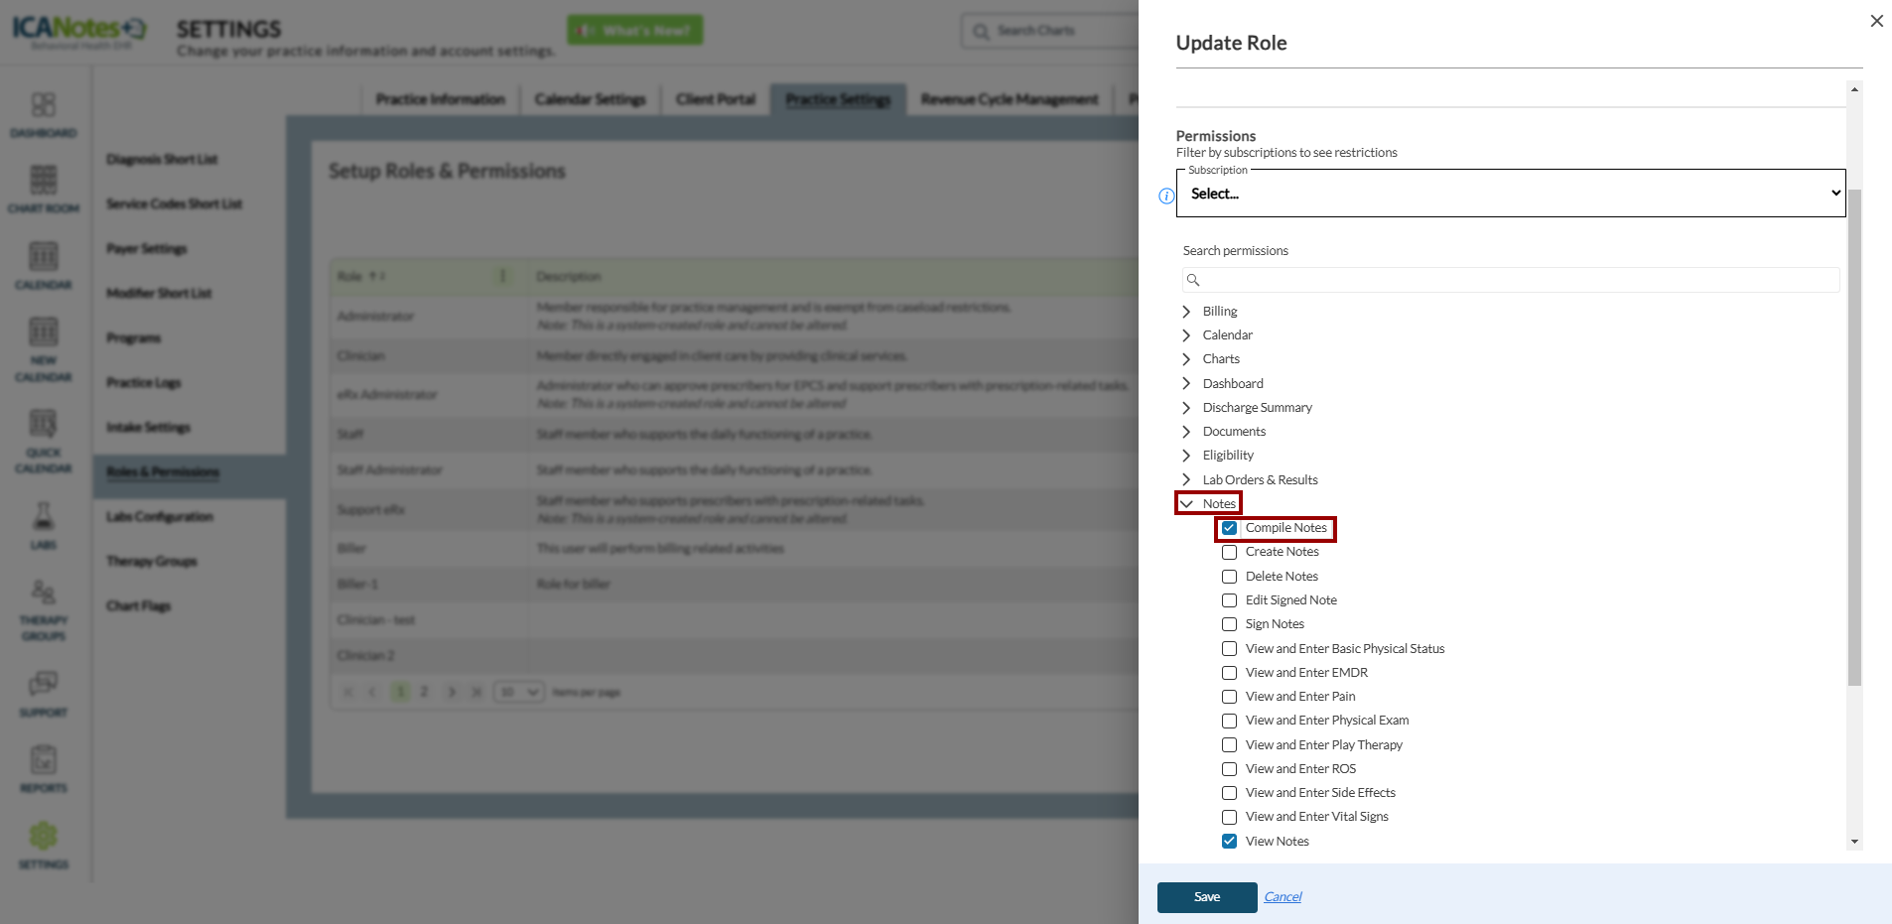The height and width of the screenshot is (924, 1892).
Task: Click the Save button
Action: coord(1206,897)
